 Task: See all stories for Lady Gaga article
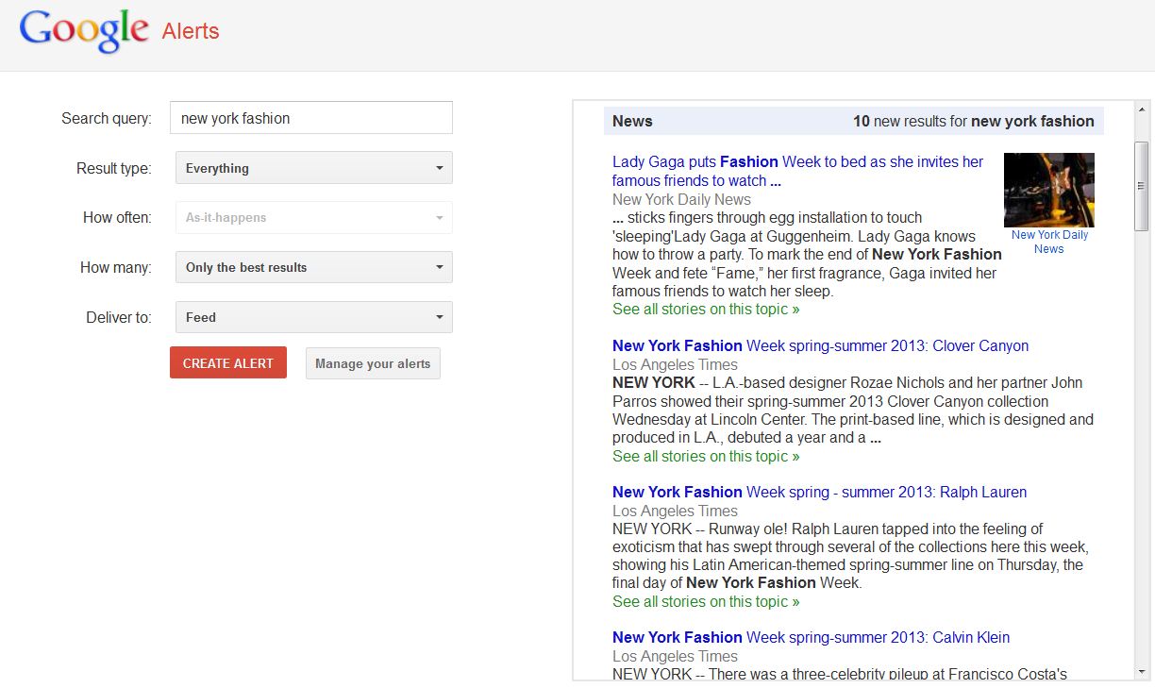pos(706,309)
